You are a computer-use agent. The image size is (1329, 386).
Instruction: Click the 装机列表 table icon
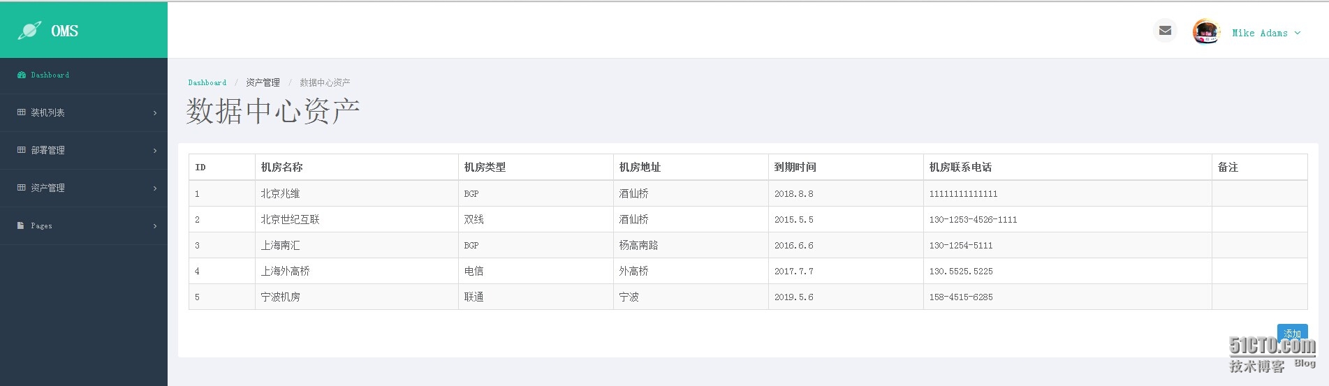[x=21, y=112]
